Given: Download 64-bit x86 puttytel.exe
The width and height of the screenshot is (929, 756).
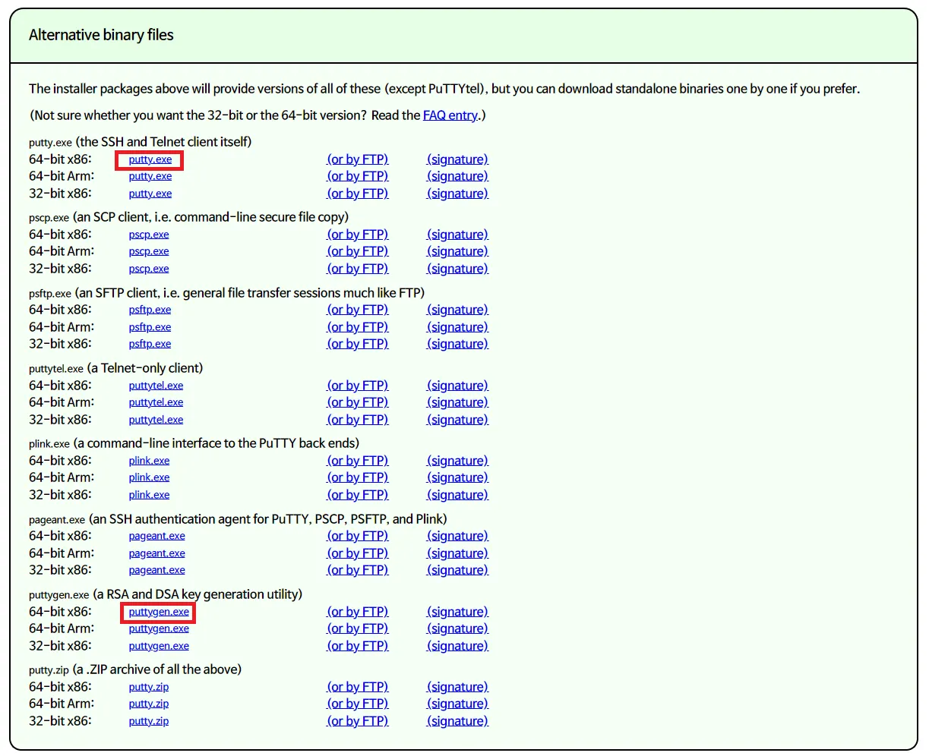Looking at the screenshot, I should click(156, 386).
